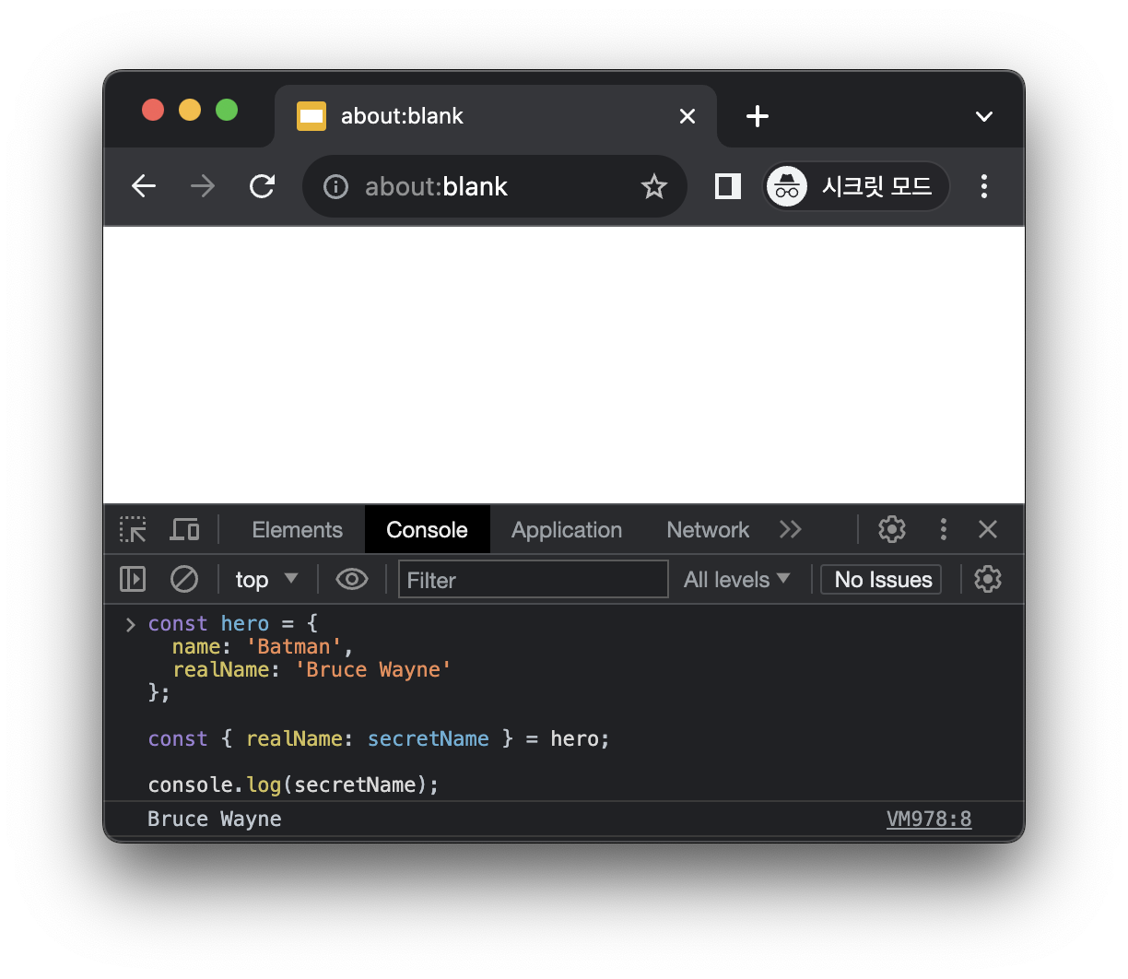This screenshot has height=979, width=1128.
Task: View site information icon in address bar
Action: 335,187
